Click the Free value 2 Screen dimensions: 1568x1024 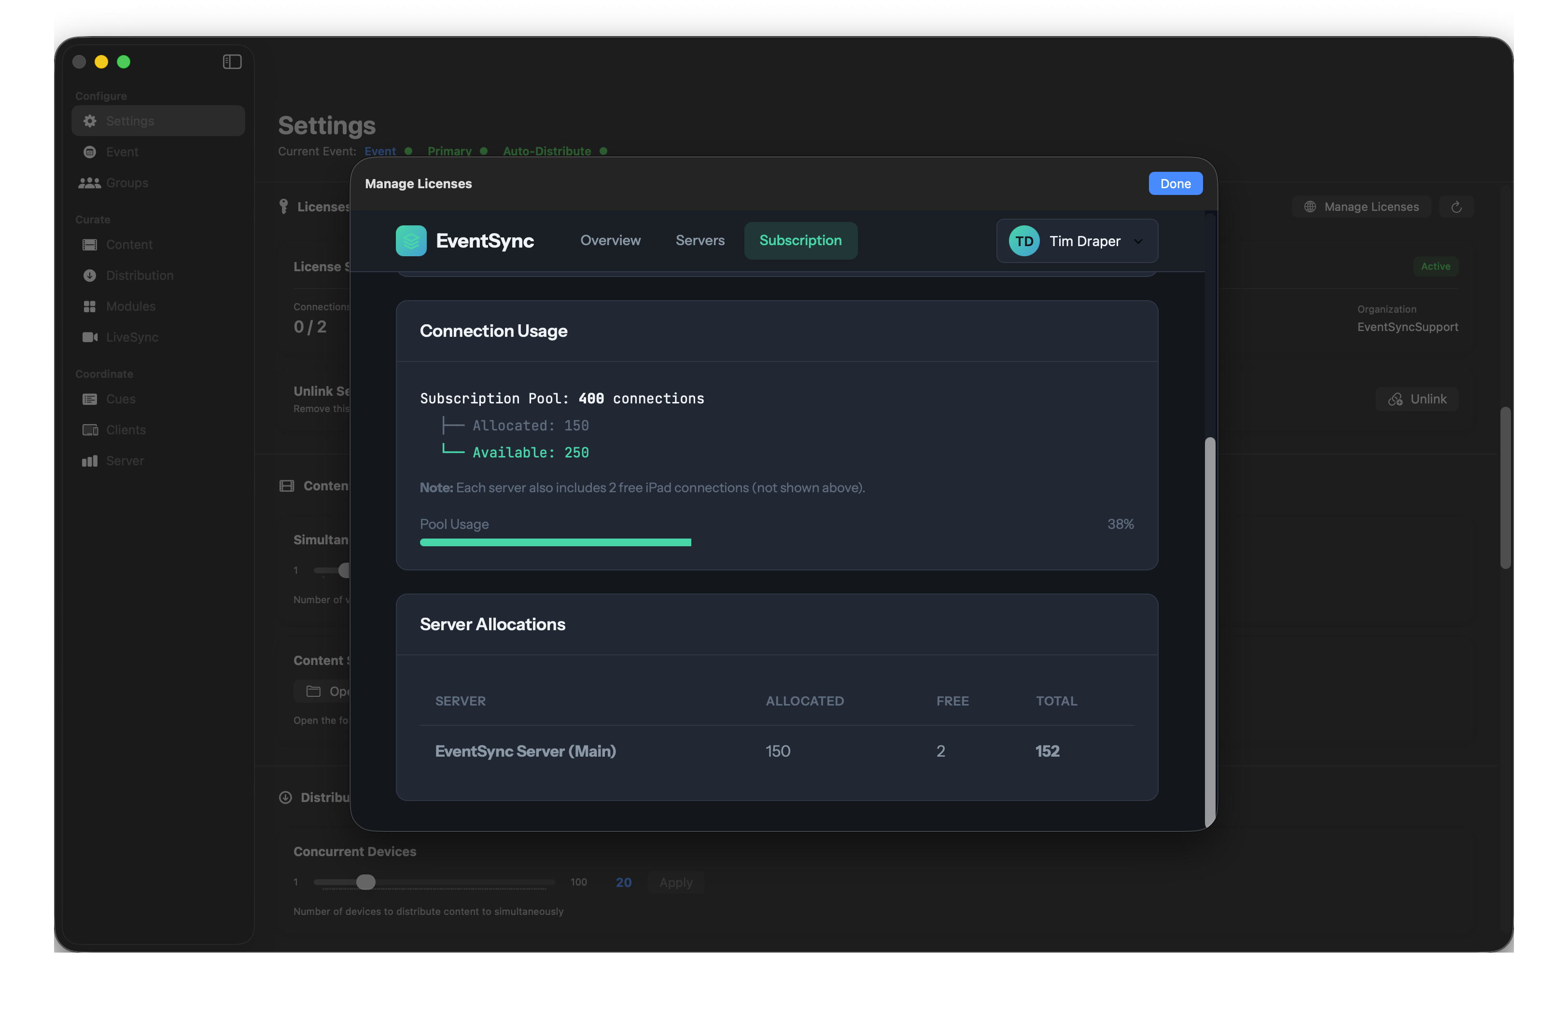pos(941,751)
